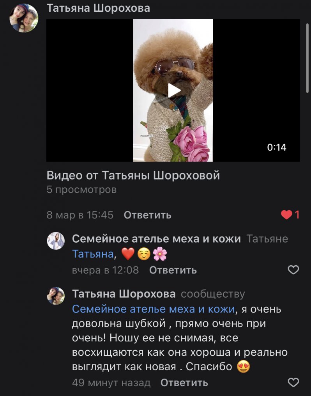The width and height of the screenshot is (311, 396).
Task: Click the 0:14 video duration badge
Action: point(277,147)
